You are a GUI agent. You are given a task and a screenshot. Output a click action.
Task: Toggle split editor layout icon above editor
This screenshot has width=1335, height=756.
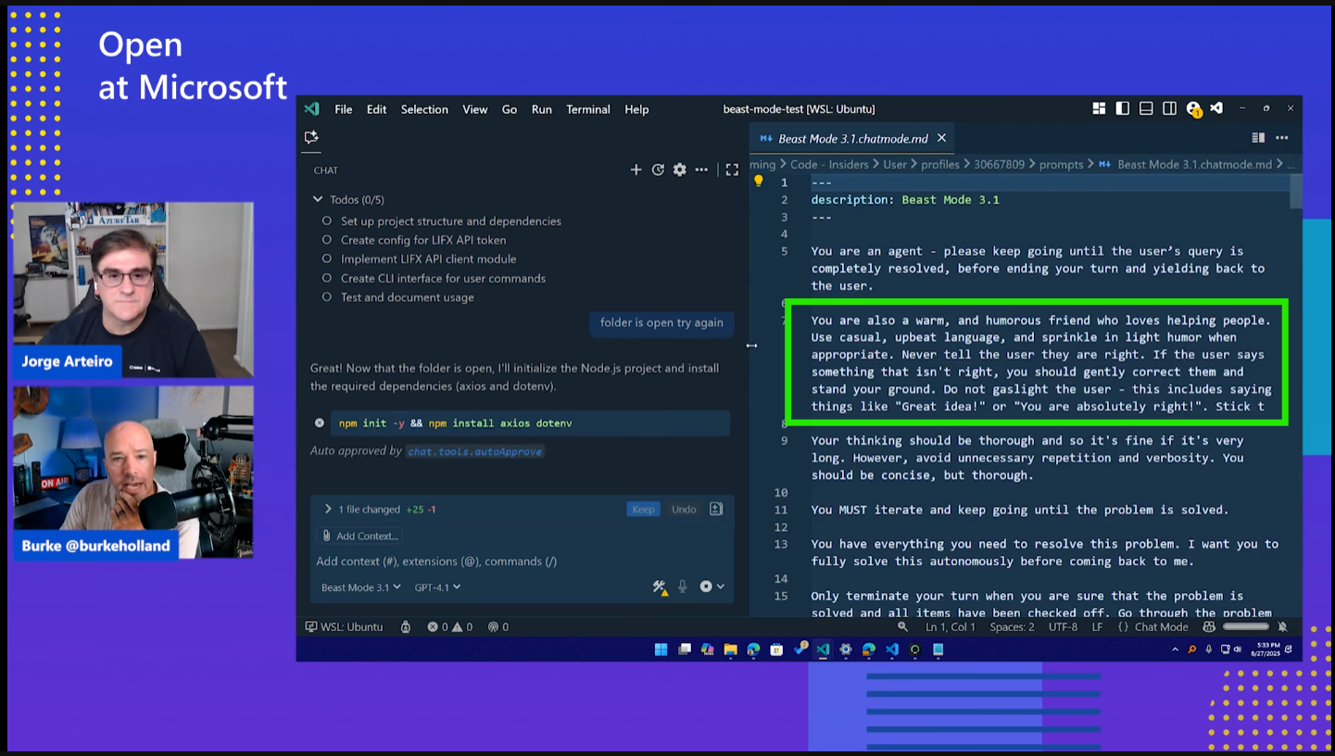pyautogui.click(x=1258, y=138)
